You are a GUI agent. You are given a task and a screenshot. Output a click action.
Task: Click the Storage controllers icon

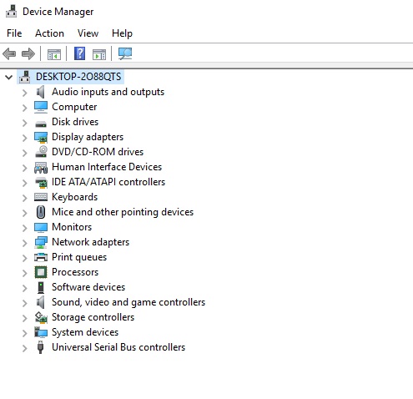click(41, 317)
